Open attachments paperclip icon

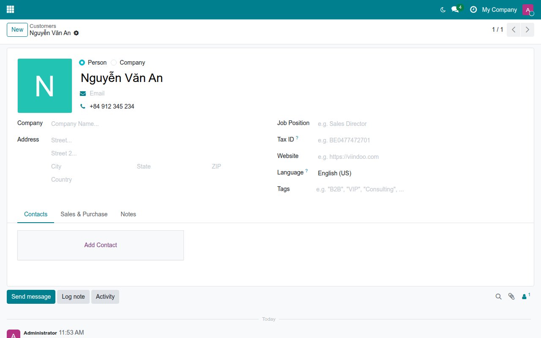[x=511, y=297]
